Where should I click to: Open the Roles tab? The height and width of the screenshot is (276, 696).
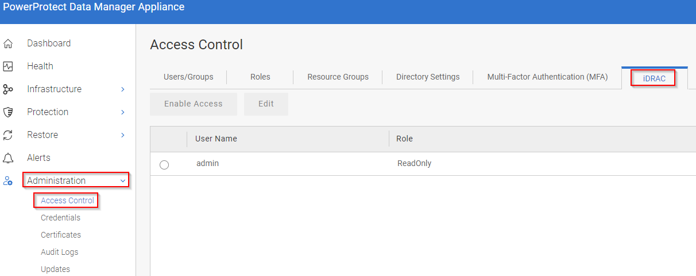click(260, 77)
